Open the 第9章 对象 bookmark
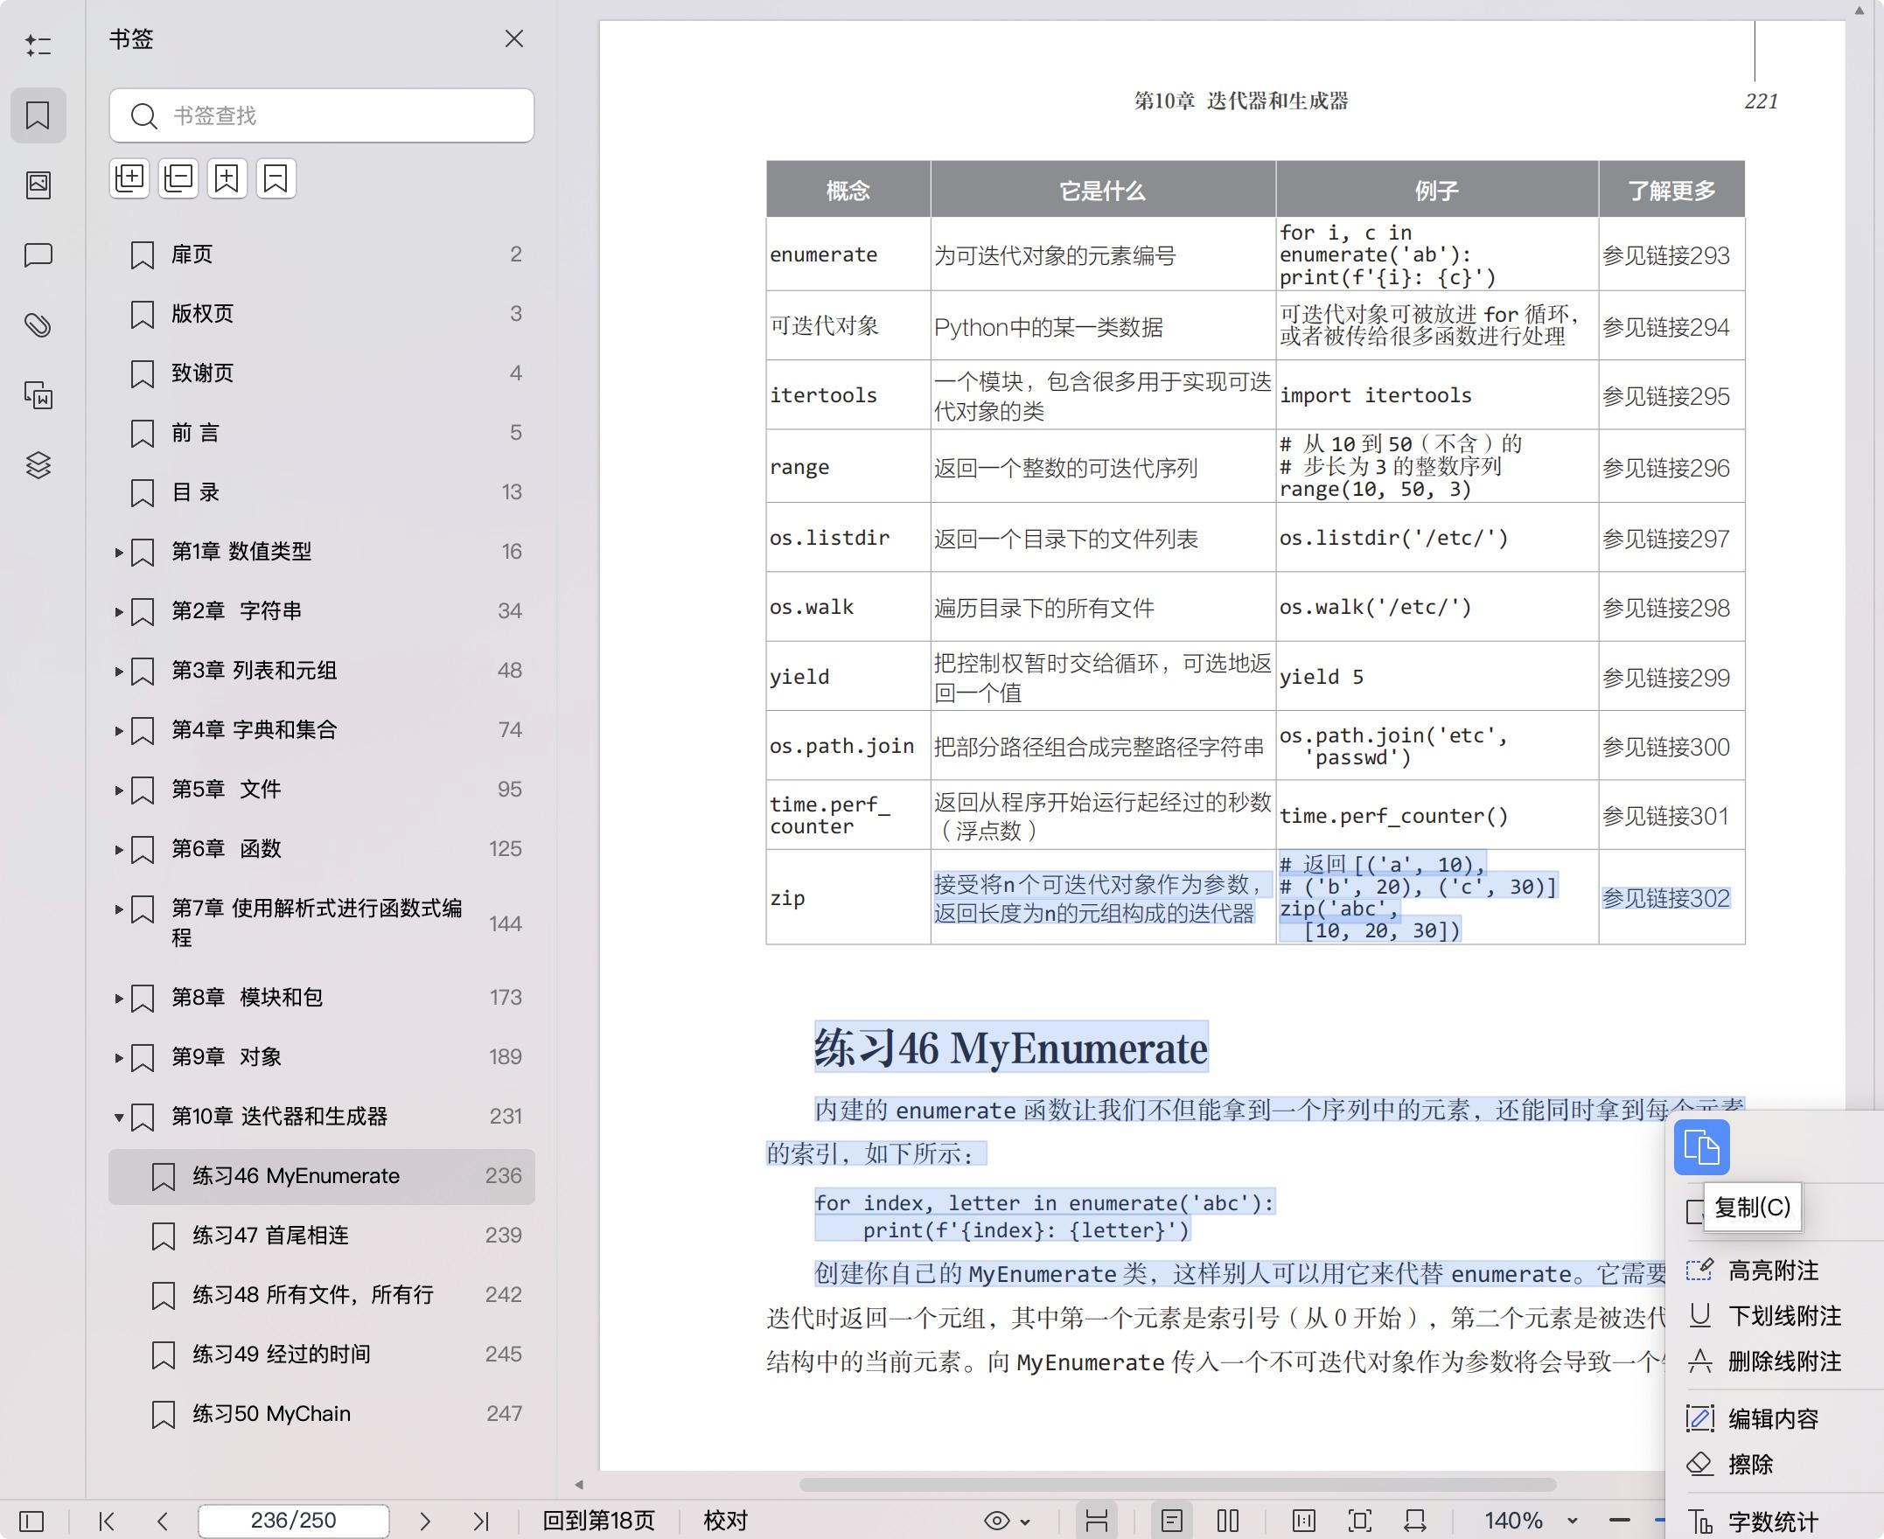This screenshot has width=1884, height=1539. (322, 1056)
